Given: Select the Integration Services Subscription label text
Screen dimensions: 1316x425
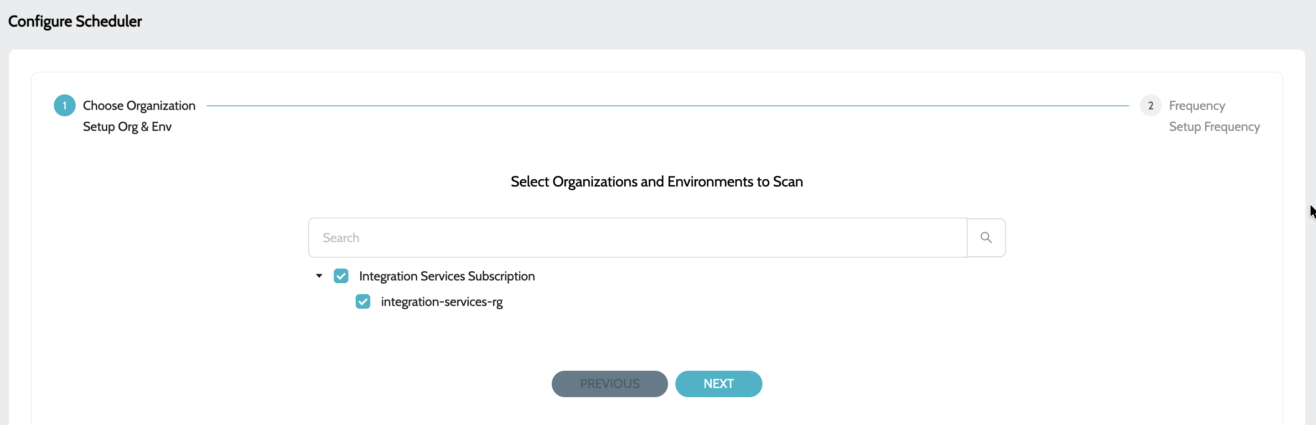Looking at the screenshot, I should click(x=447, y=276).
